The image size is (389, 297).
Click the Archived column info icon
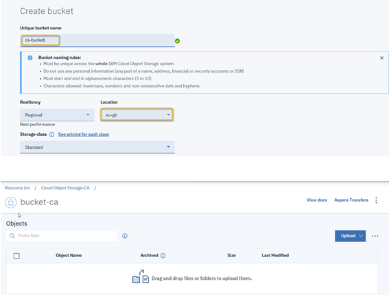coord(163,256)
